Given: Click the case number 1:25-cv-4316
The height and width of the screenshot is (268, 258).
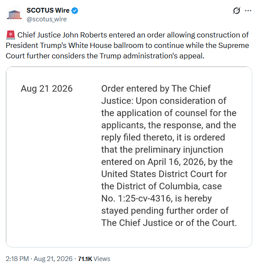Looking at the screenshot, I should (145, 198).
